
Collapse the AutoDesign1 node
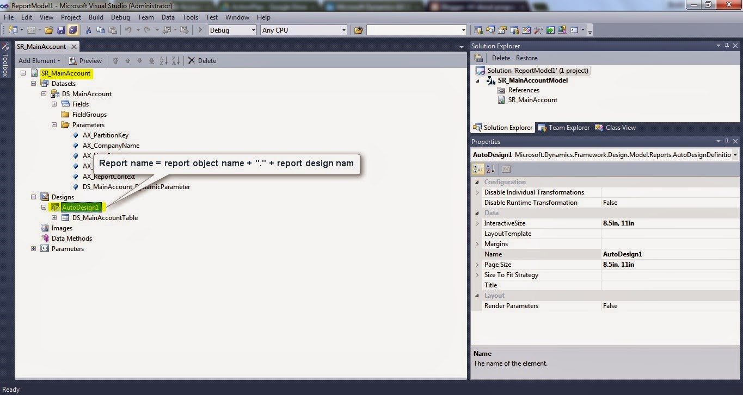tap(44, 207)
